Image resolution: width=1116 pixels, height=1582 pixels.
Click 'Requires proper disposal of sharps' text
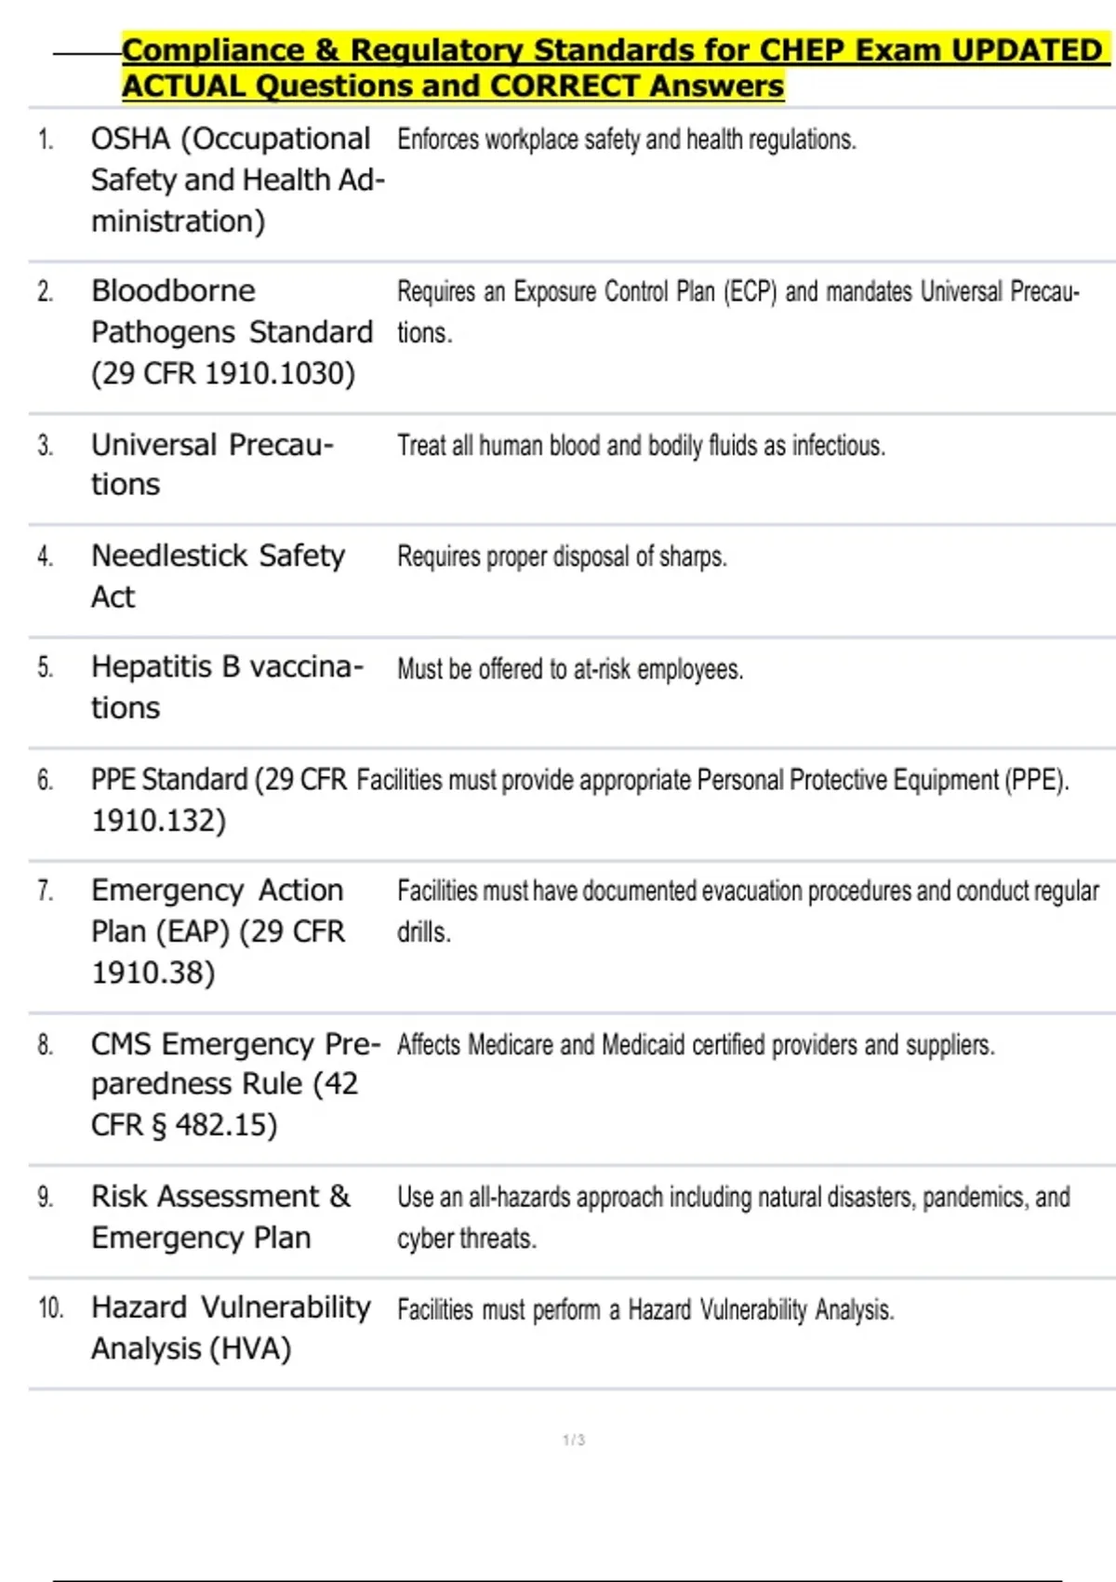[562, 556]
